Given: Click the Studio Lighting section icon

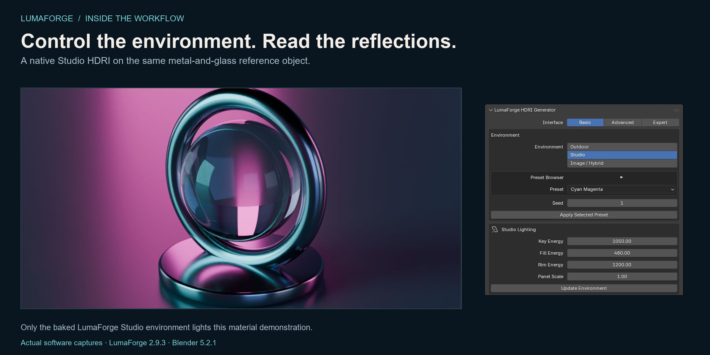Looking at the screenshot, I should point(495,230).
